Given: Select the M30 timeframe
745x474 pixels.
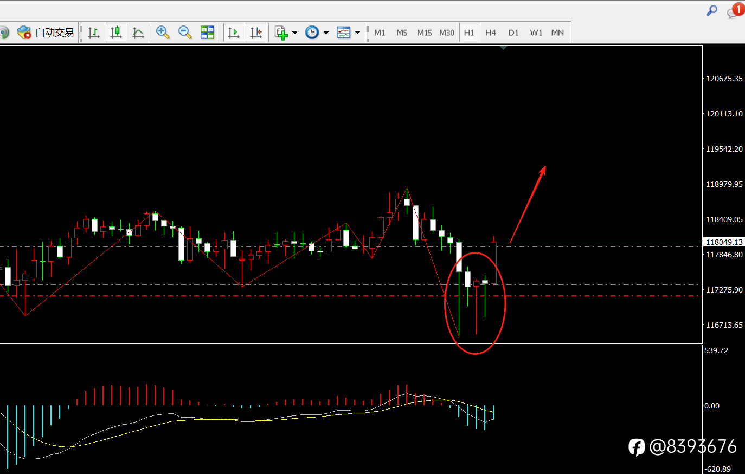Looking at the screenshot, I should click(x=447, y=33).
